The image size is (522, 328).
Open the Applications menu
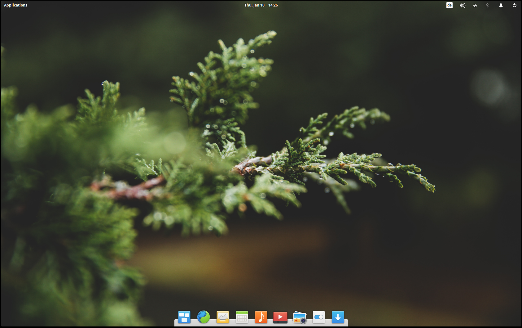point(15,5)
